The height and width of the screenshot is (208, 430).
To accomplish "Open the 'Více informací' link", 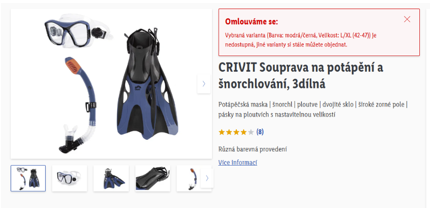I will tap(238, 163).
